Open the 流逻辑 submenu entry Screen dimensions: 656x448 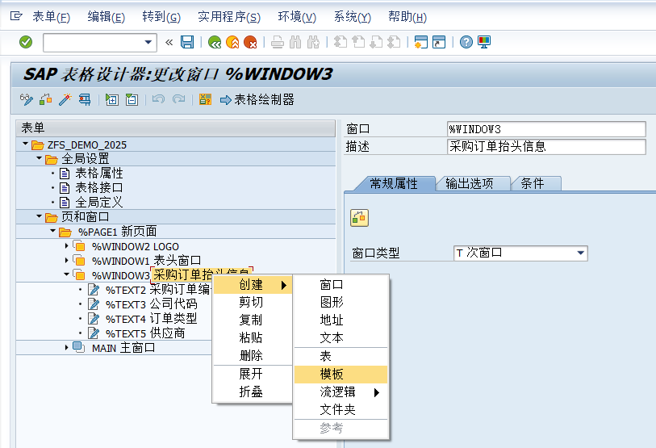(341, 392)
